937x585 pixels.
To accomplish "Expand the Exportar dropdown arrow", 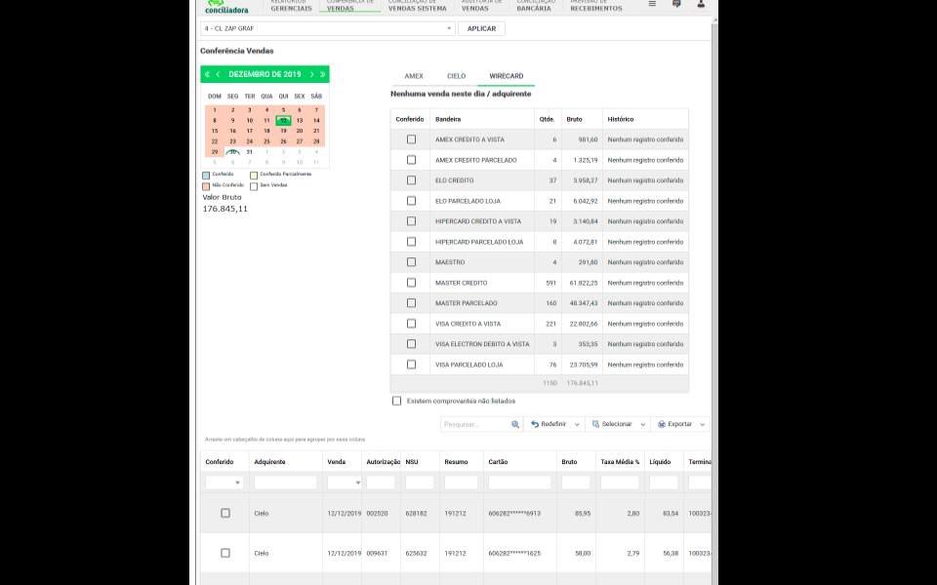I will [x=702, y=424].
